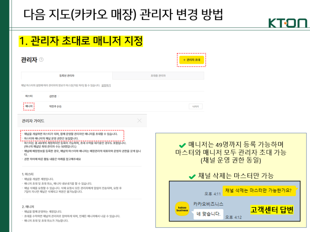Click the 나가기 button in manager row
Screen dimensions: 310x232
pyautogui.click(x=195, y=107)
